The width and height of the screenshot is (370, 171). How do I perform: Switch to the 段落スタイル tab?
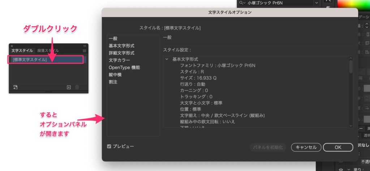point(48,51)
